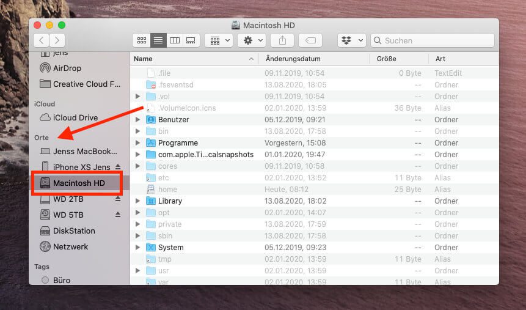Expand the sbin folder
526x310 pixels.
click(137, 236)
